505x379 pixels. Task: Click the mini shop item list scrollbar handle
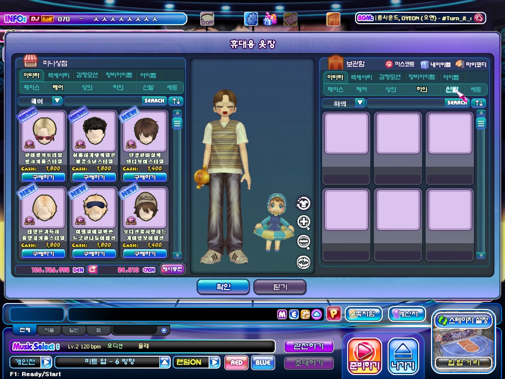178,122
